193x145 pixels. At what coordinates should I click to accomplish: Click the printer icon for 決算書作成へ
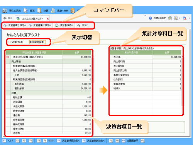[x=57, y=25]
